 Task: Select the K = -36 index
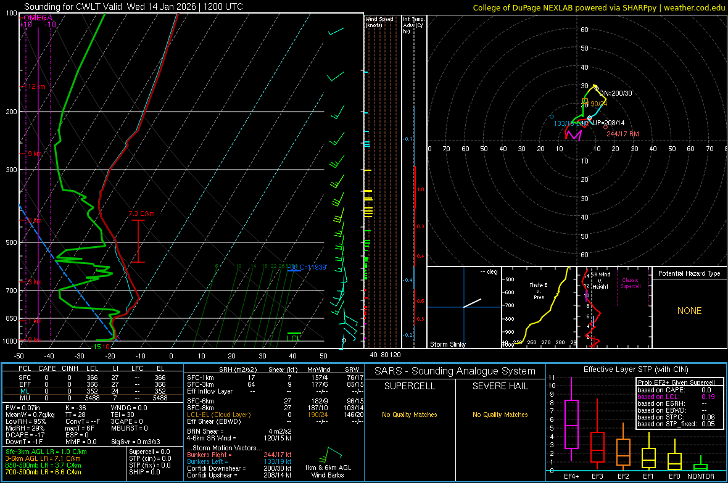(76, 408)
